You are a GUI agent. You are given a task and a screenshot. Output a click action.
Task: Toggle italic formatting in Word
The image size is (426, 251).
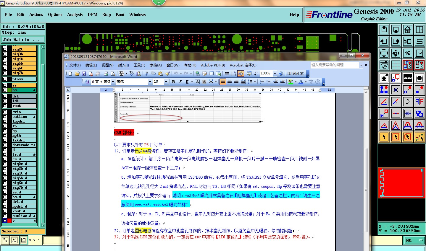click(180, 82)
